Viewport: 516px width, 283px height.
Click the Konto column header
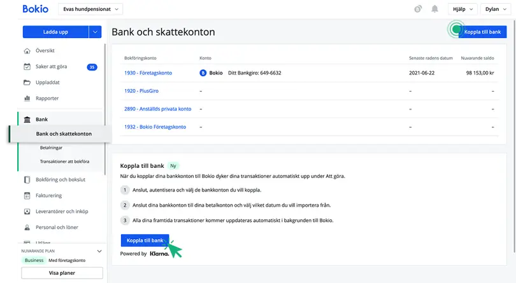pyautogui.click(x=205, y=58)
